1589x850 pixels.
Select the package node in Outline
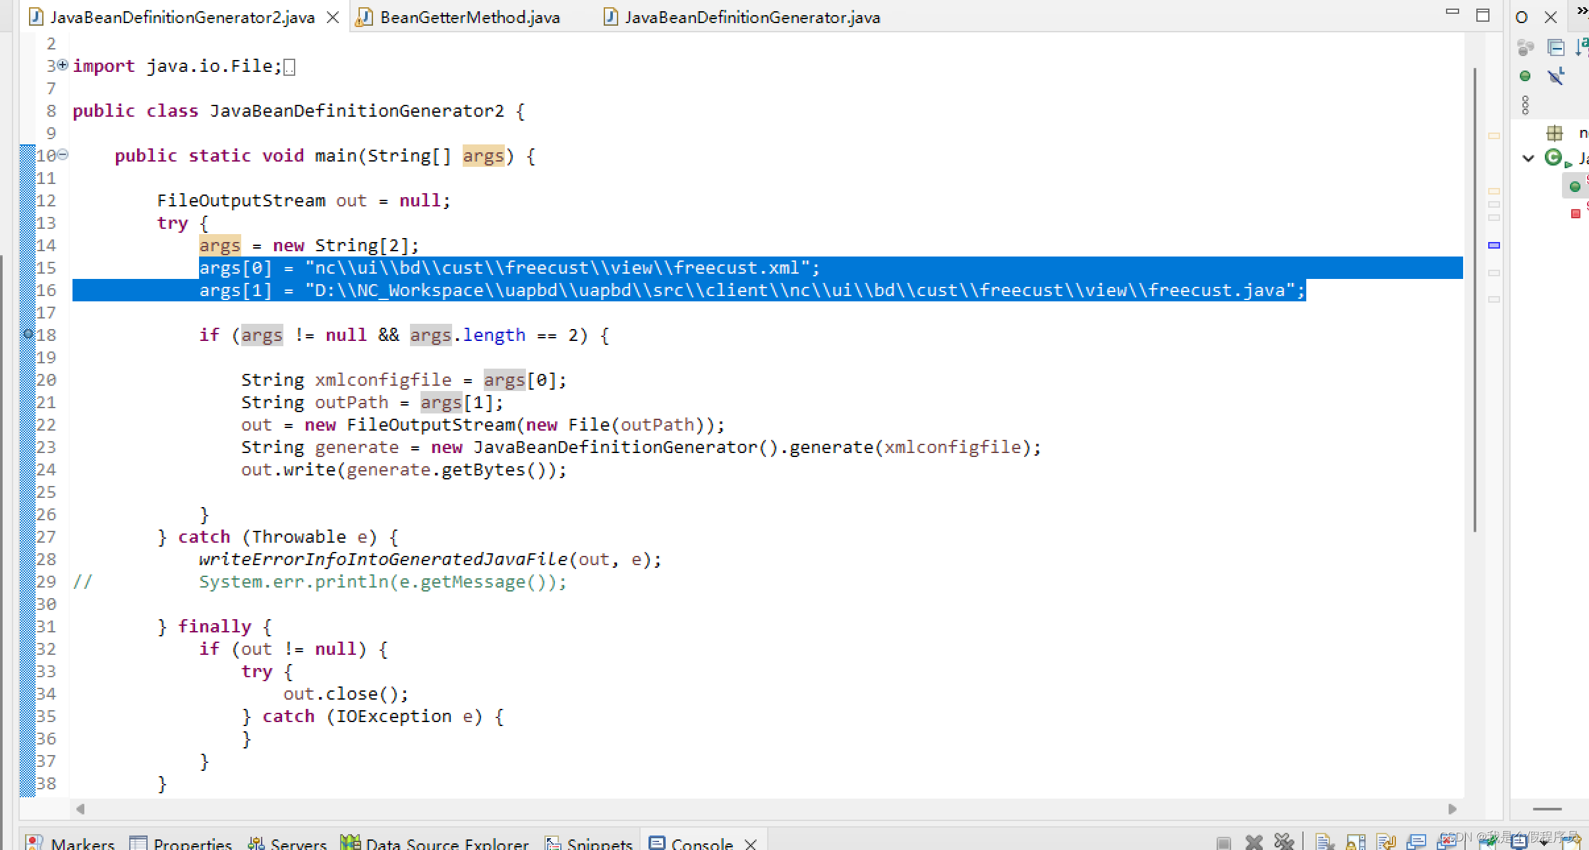click(x=1554, y=133)
